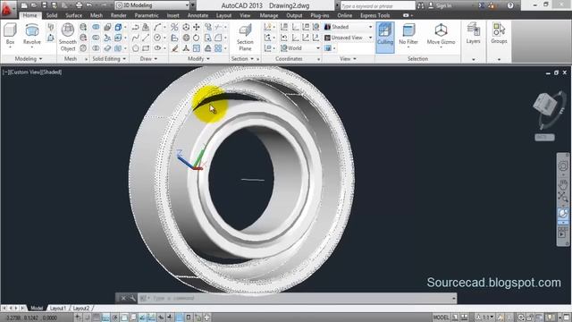This screenshot has height=322, width=572.
Task: Open the No Filter selection tool
Action: pyautogui.click(x=408, y=34)
